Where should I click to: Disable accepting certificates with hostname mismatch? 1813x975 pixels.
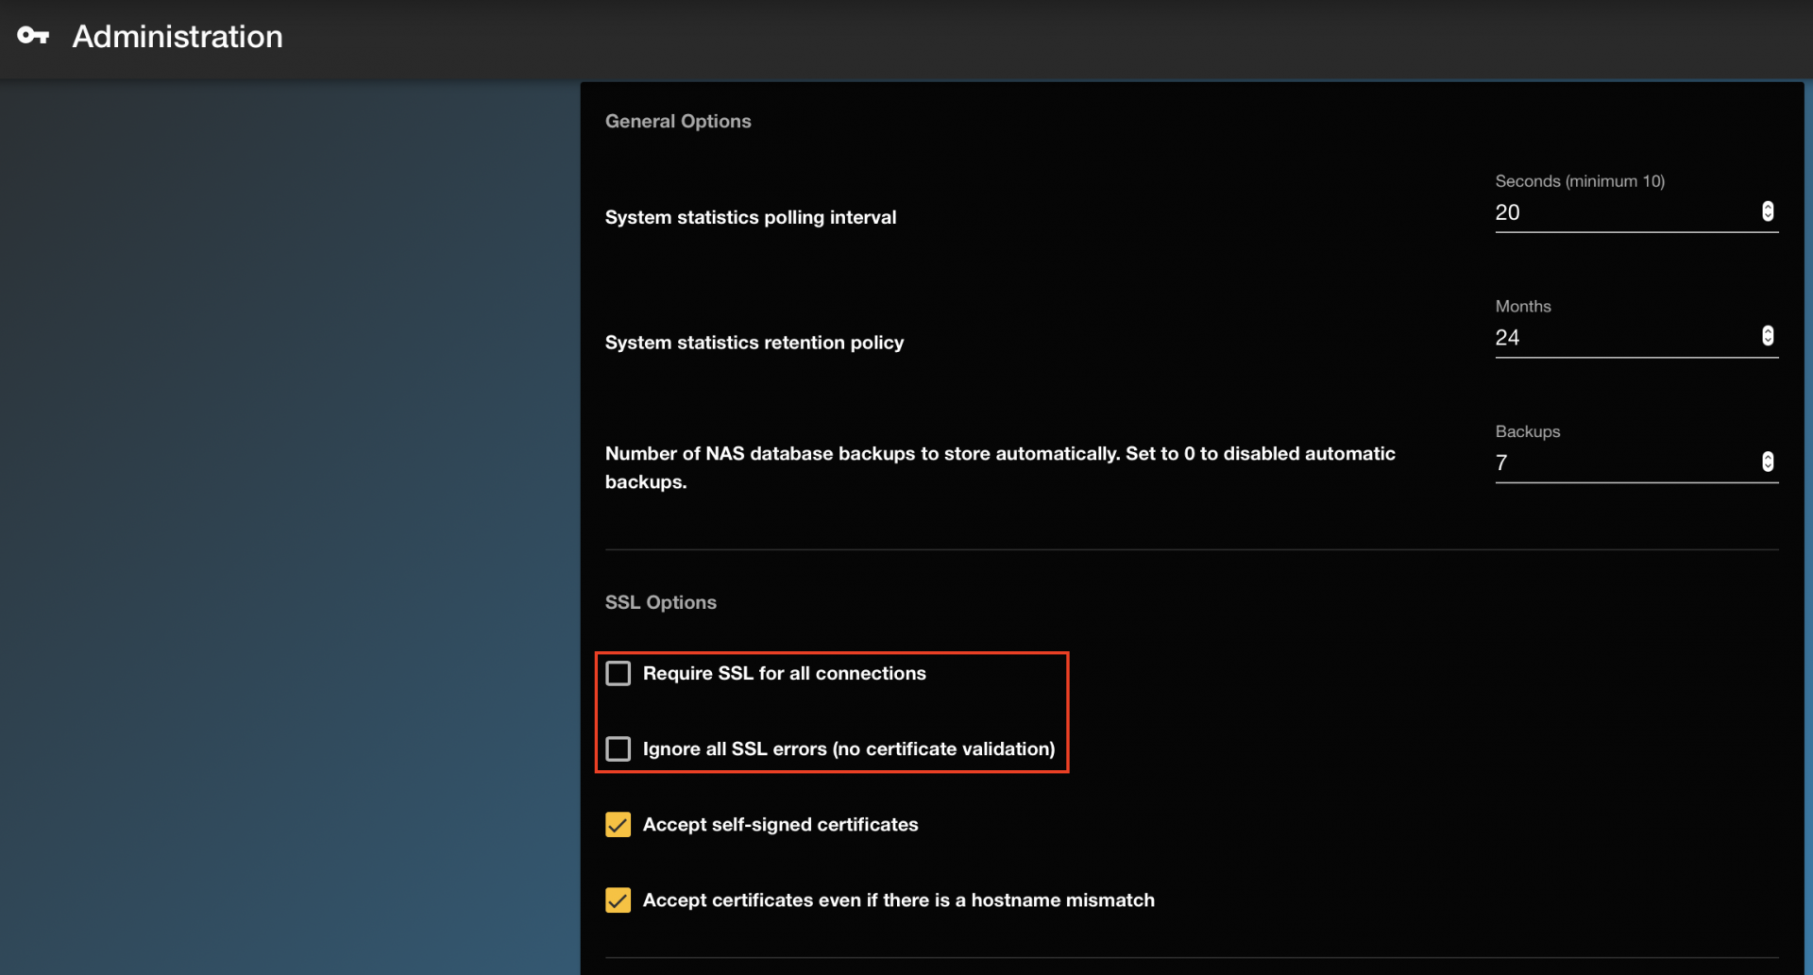pyautogui.click(x=618, y=900)
